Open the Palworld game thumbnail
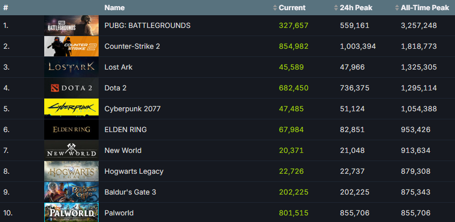Image resolution: width=455 pixels, height=222 pixels. click(71, 212)
